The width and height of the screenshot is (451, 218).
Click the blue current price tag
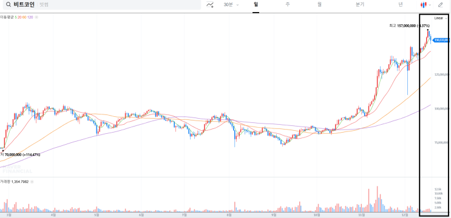click(x=441, y=40)
